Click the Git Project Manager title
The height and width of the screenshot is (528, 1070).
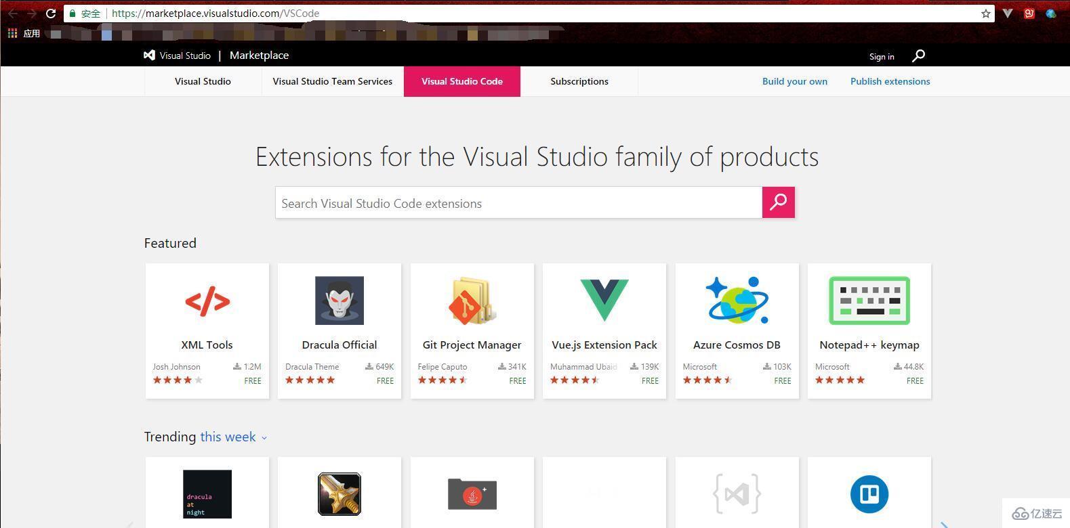click(x=472, y=345)
